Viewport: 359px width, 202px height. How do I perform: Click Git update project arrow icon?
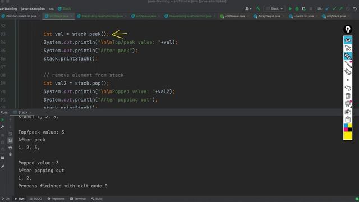pos(327,9)
